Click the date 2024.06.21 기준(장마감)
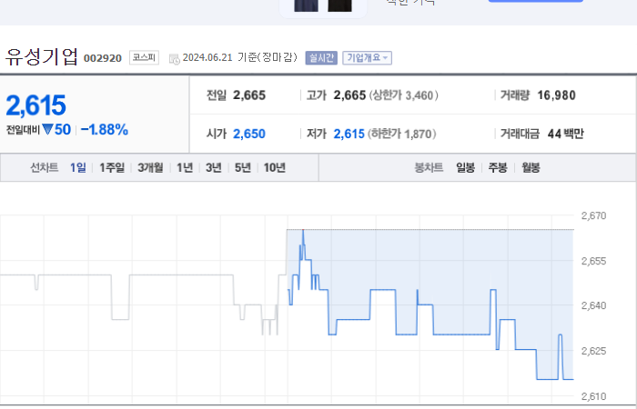 coord(239,57)
